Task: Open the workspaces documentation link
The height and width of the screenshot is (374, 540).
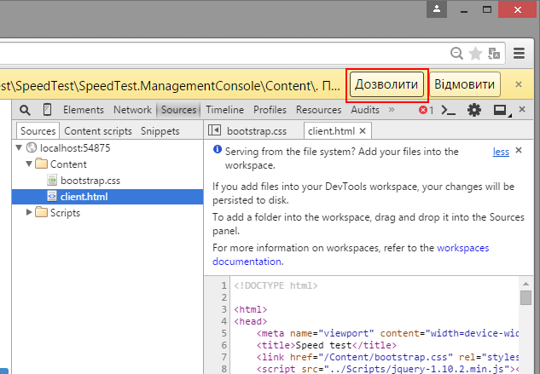Action: tap(351, 255)
